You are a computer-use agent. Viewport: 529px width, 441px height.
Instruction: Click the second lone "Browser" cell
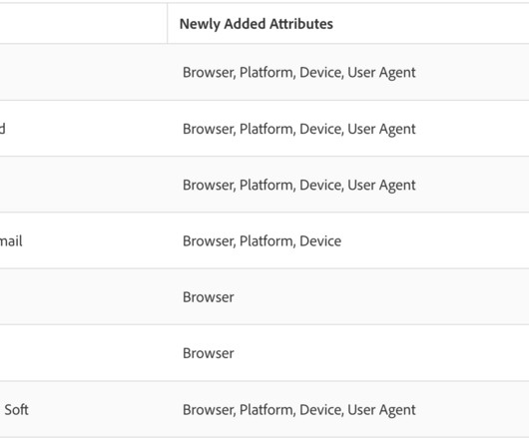209,353
